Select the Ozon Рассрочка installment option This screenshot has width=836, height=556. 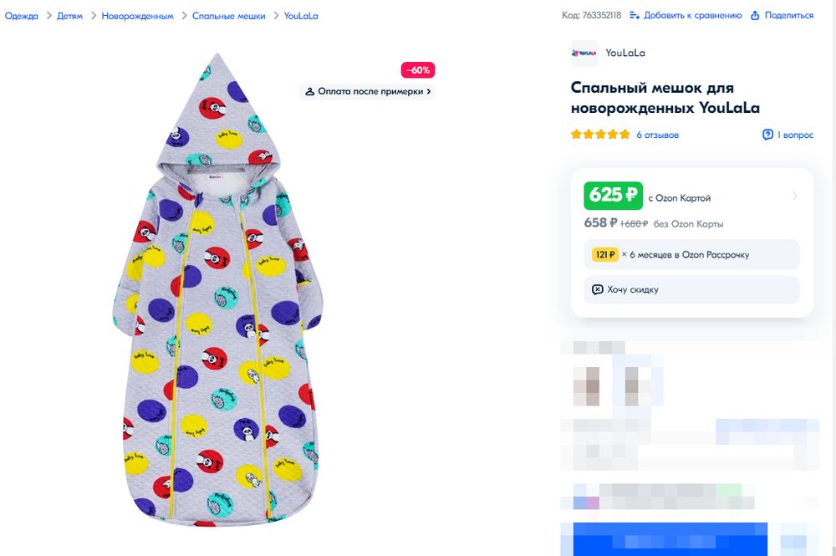pos(691,254)
